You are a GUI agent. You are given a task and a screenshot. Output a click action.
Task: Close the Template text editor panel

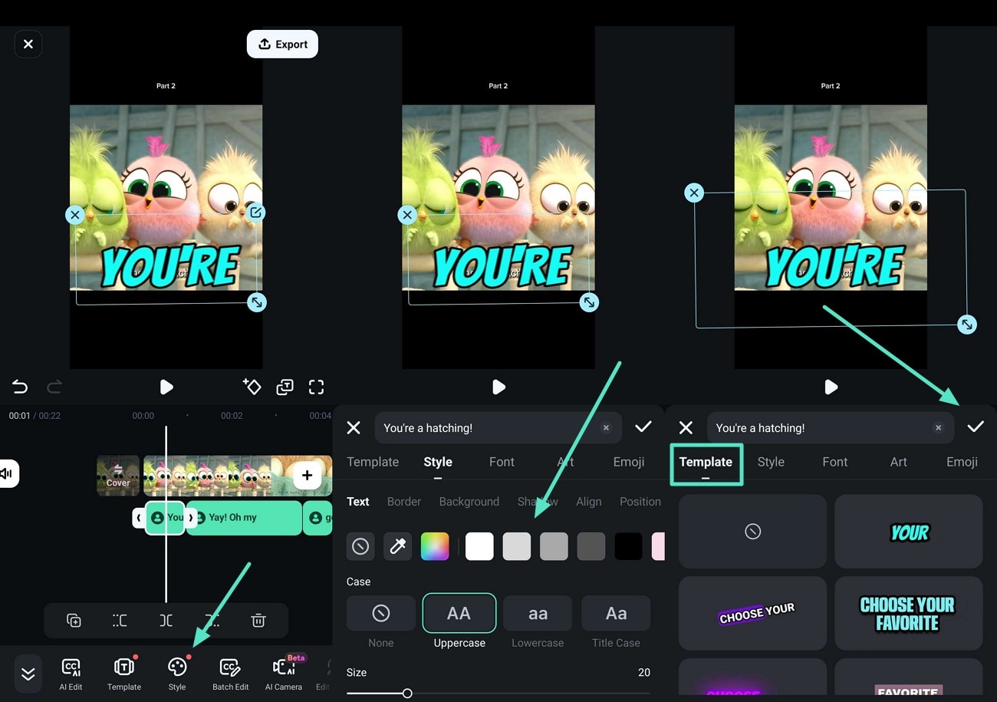click(x=686, y=428)
